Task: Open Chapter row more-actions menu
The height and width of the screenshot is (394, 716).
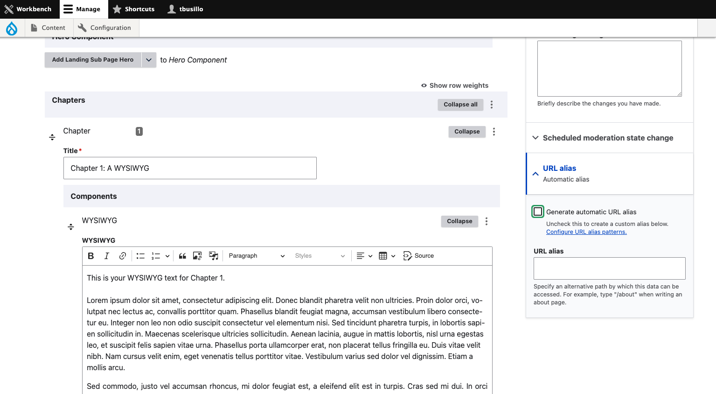Action: click(x=494, y=132)
